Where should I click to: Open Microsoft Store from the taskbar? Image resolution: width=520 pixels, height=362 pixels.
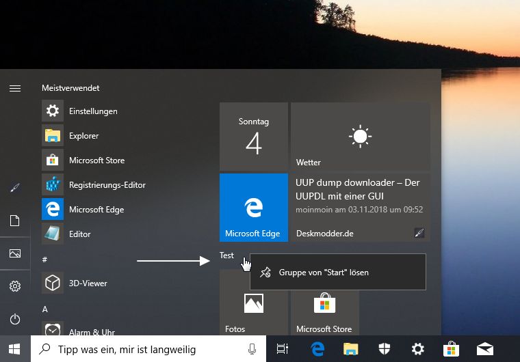tap(451, 349)
